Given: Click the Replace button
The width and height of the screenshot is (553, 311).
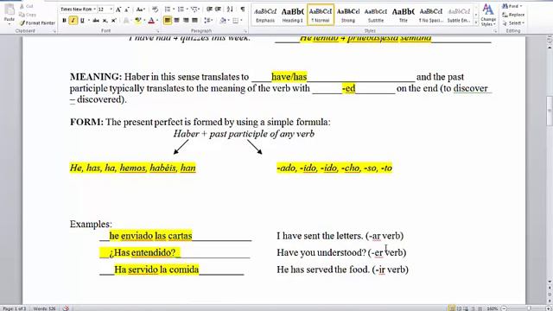Looking at the screenshot, I should tap(514, 15).
